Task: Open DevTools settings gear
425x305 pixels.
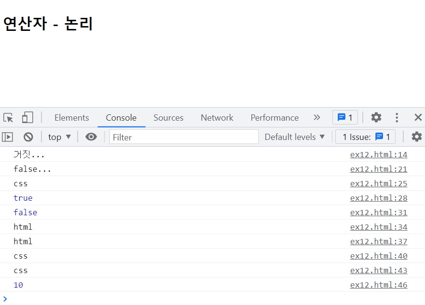Action: (x=376, y=117)
